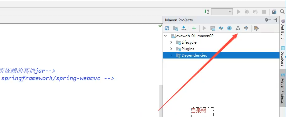
Task: Select Dependencies in Maven tree
Action: (x=221, y=55)
